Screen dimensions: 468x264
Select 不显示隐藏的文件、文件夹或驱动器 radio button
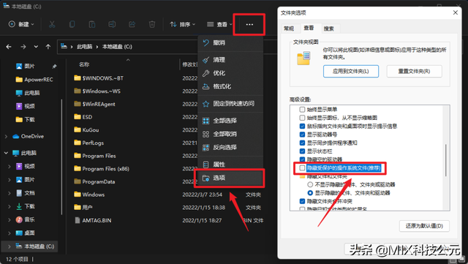click(310, 184)
